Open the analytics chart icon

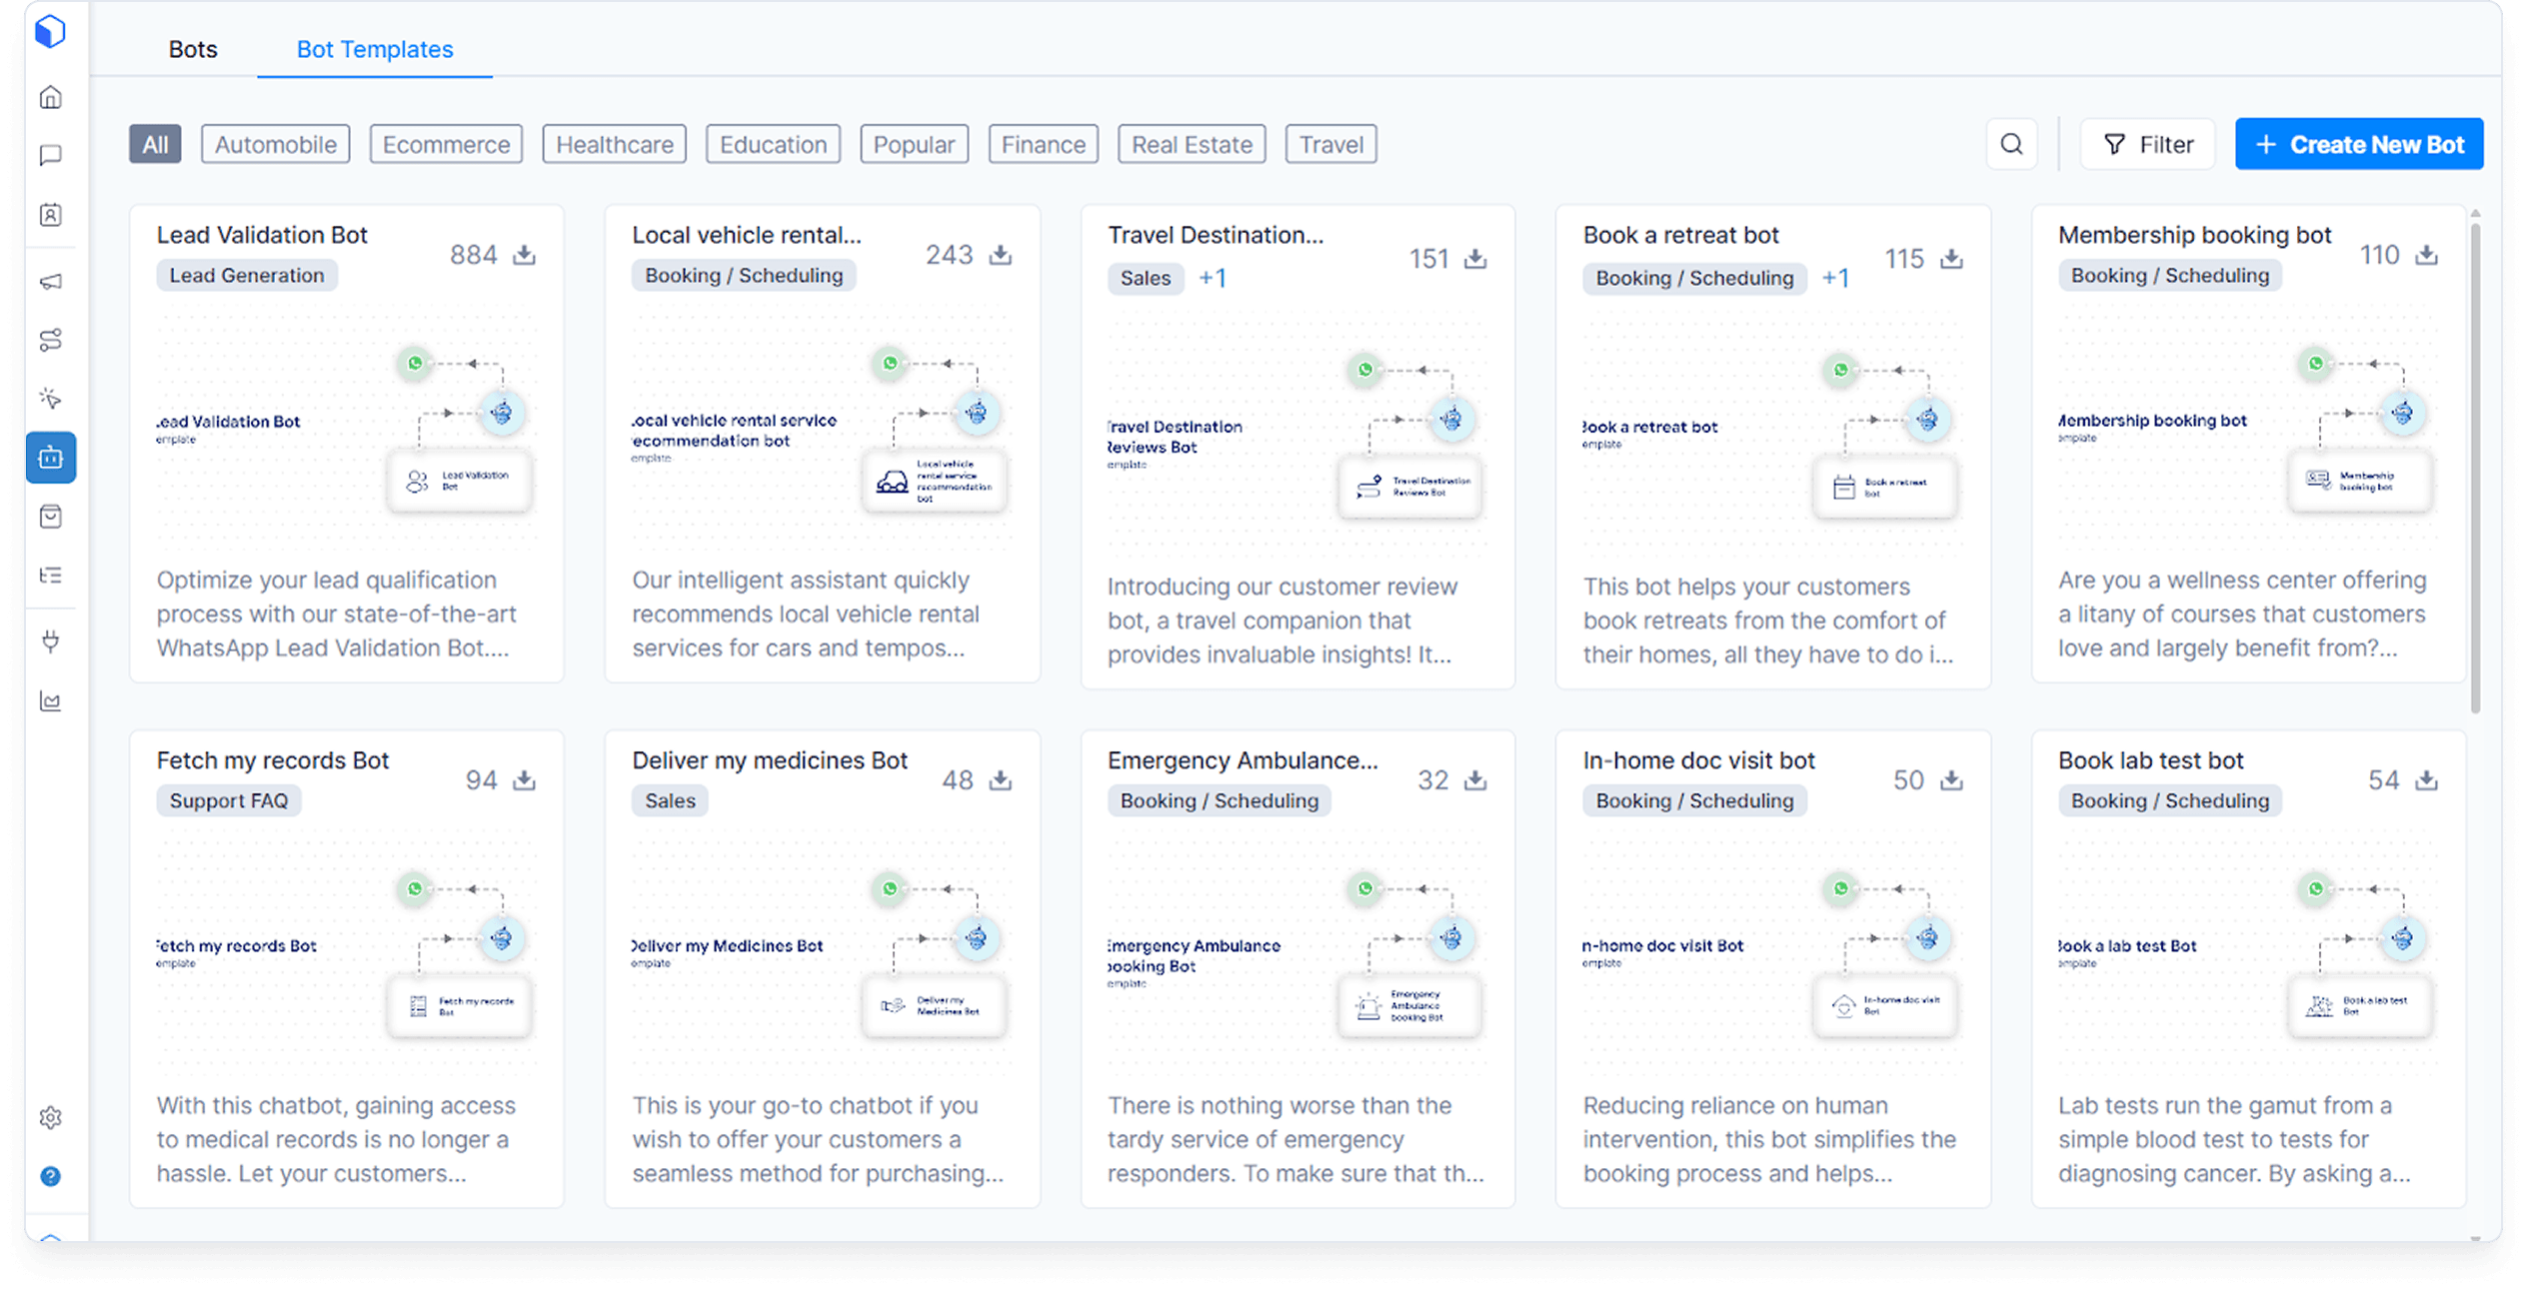click(50, 701)
